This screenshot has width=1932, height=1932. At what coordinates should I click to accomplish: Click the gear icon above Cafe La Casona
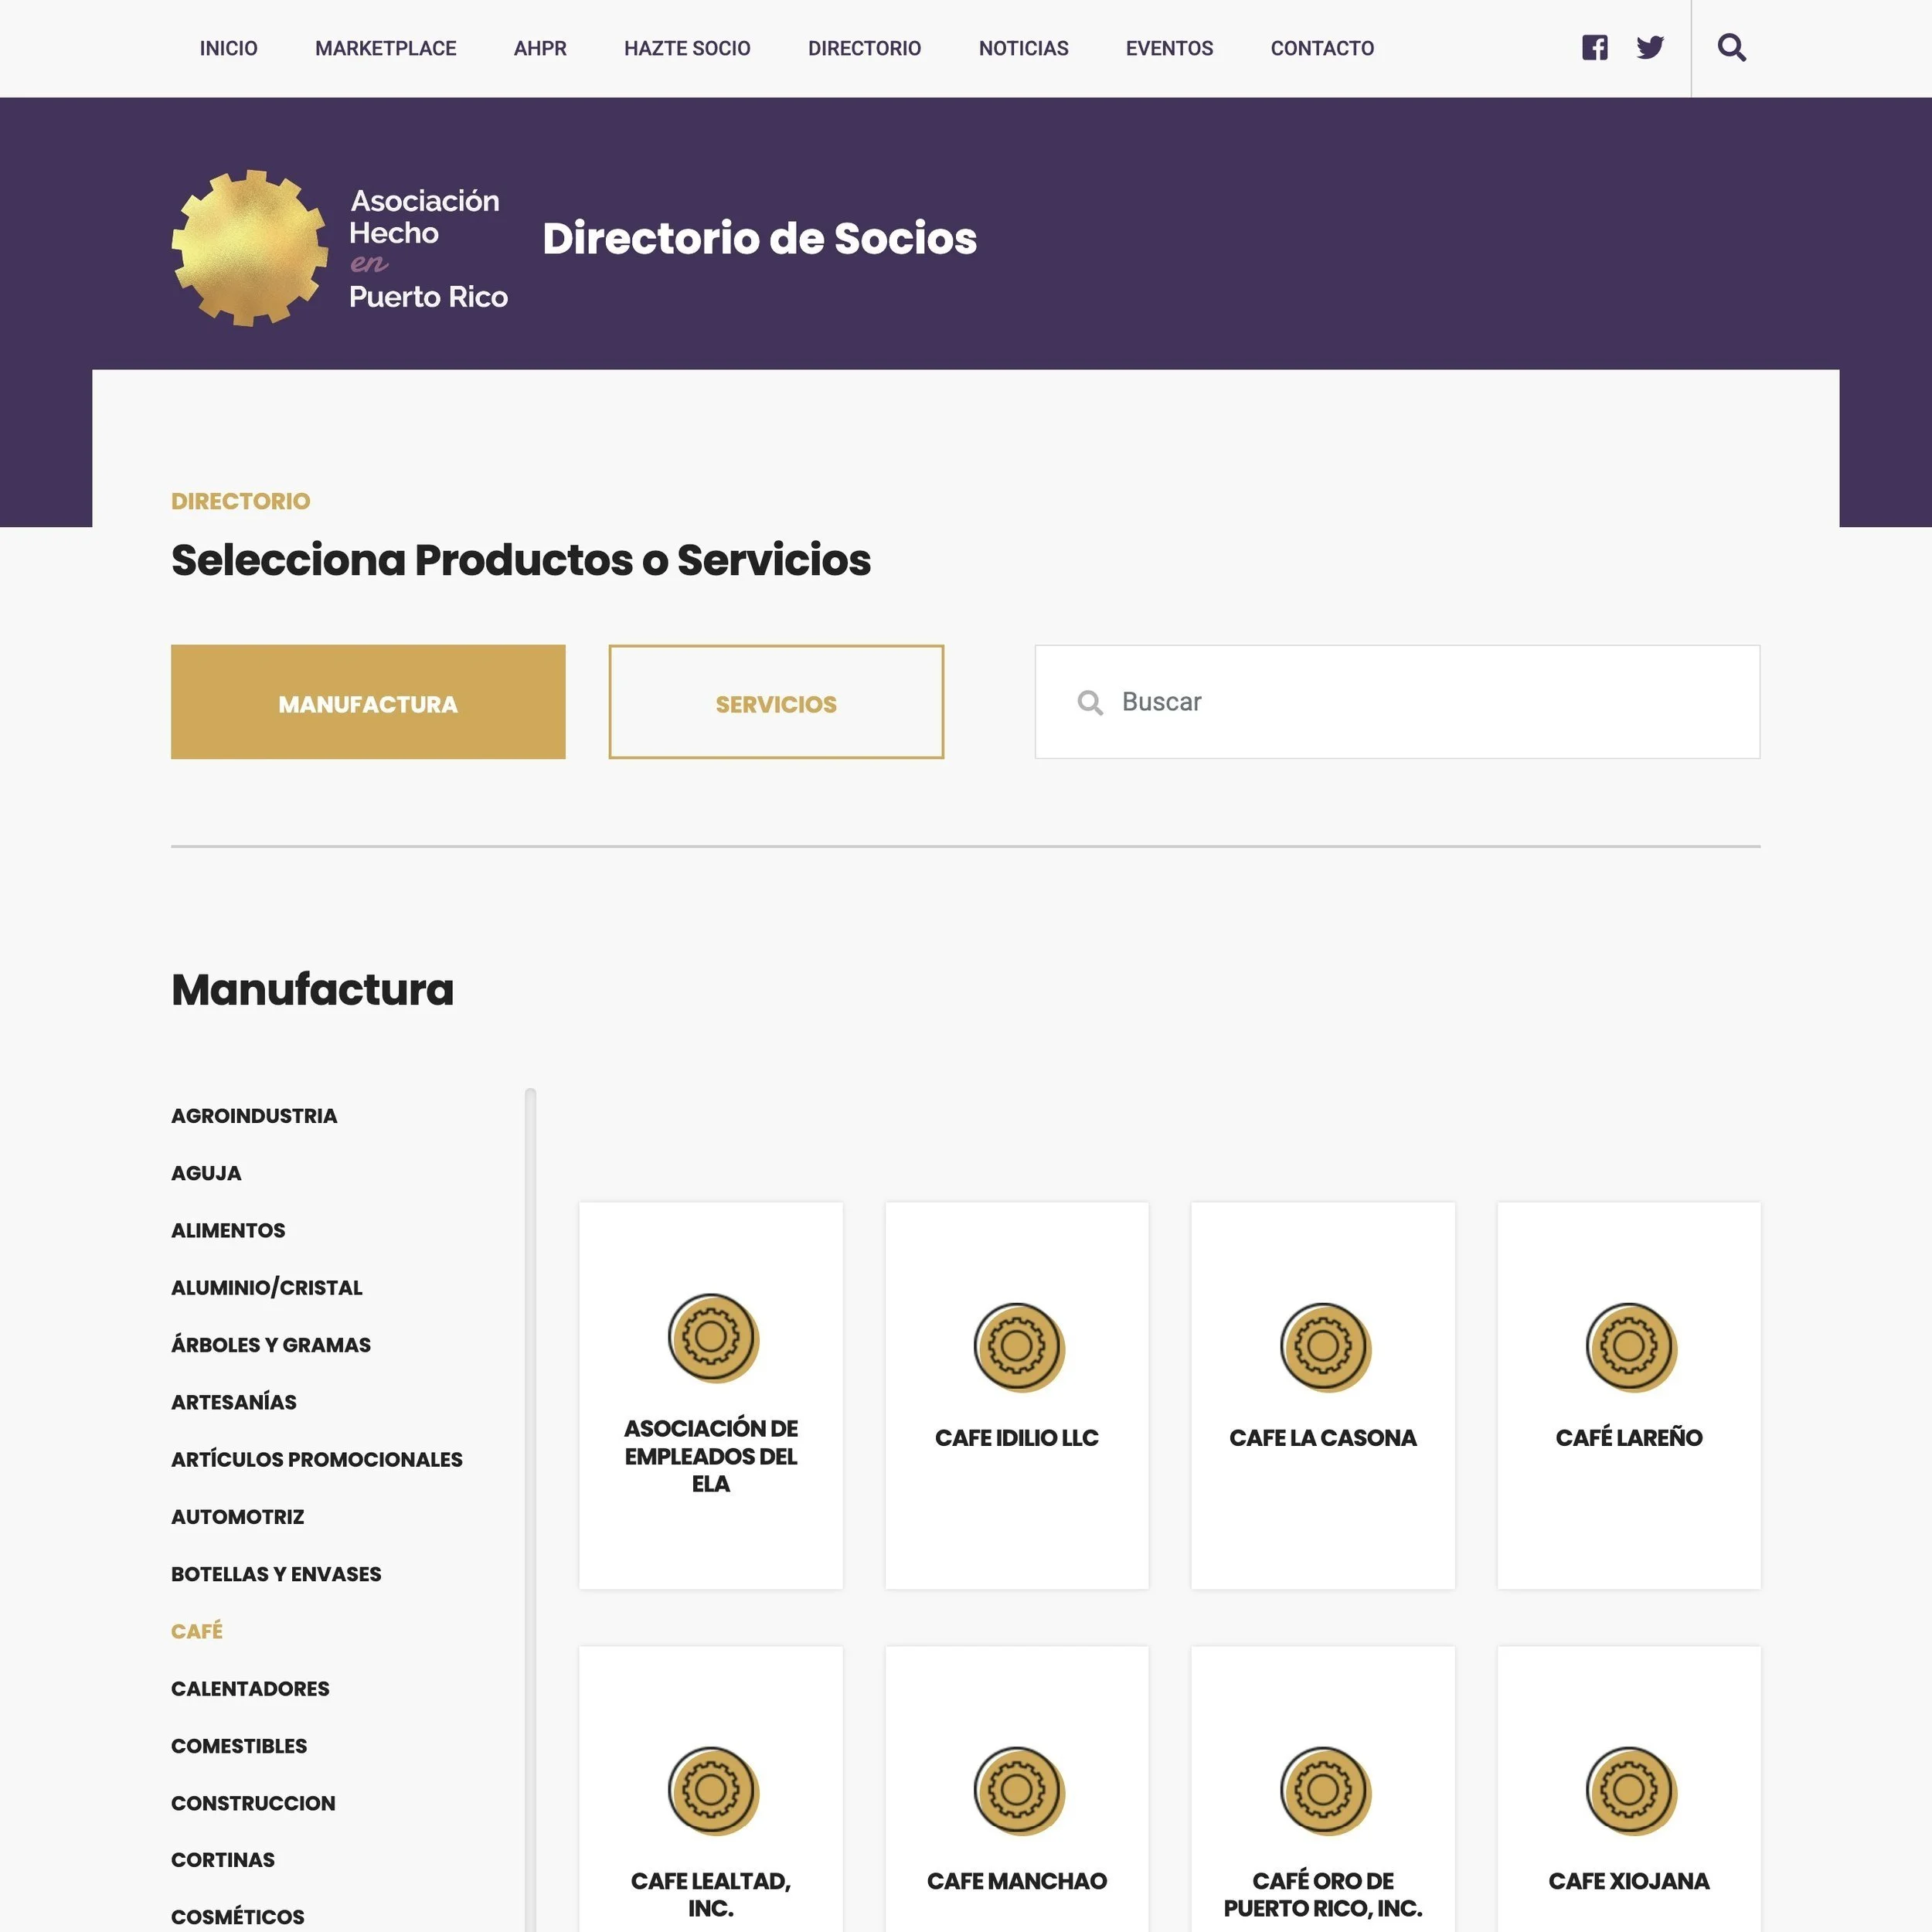[x=1325, y=1347]
